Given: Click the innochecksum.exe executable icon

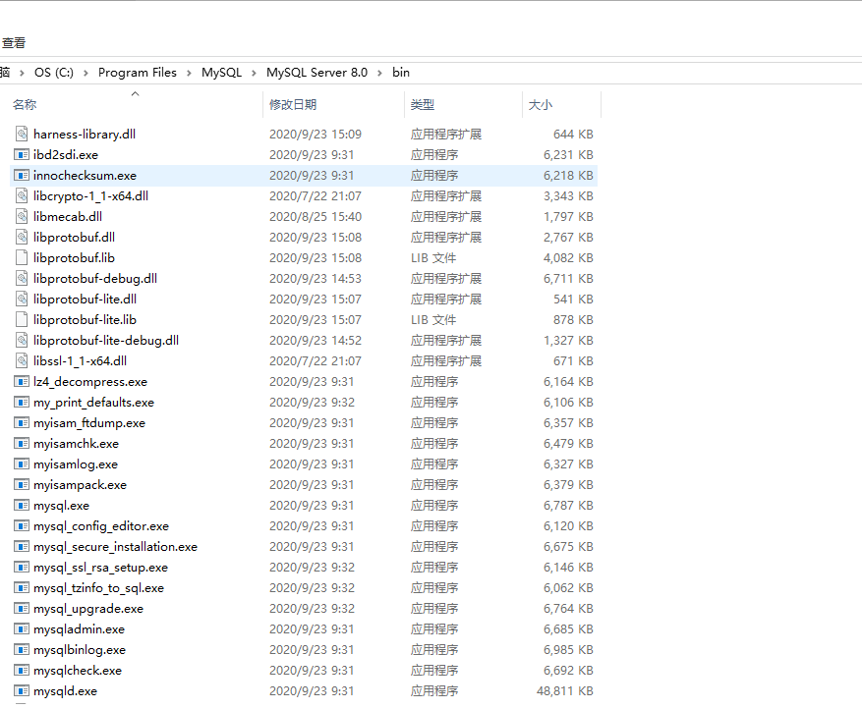Looking at the screenshot, I should 22,175.
